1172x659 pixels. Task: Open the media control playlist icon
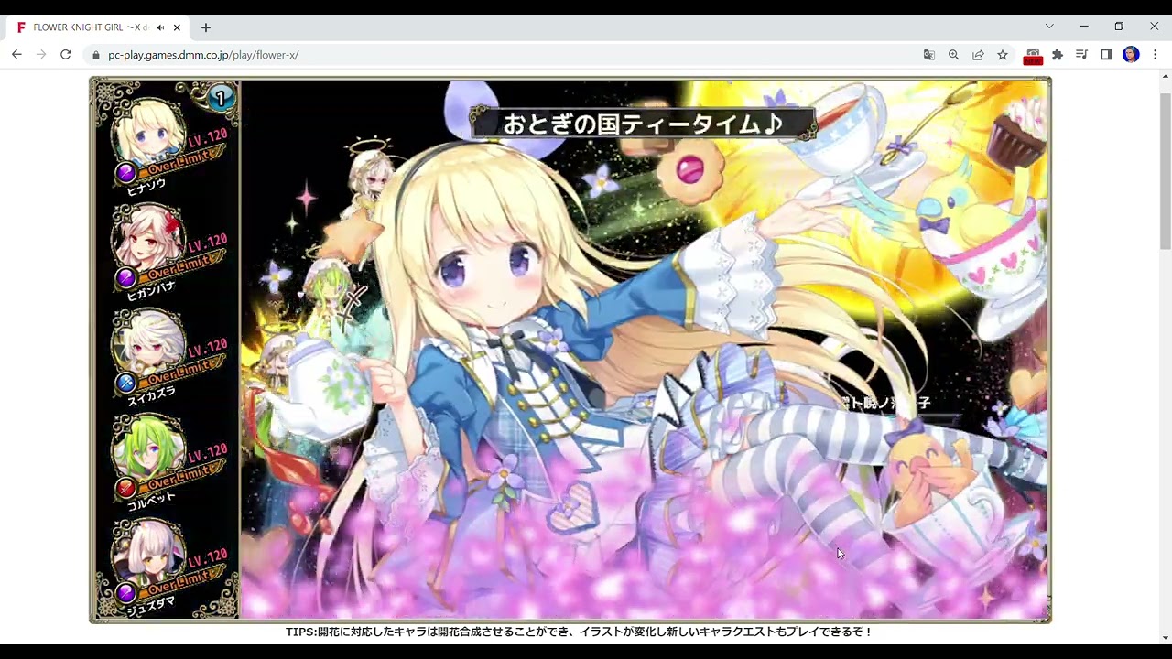coord(1081,55)
